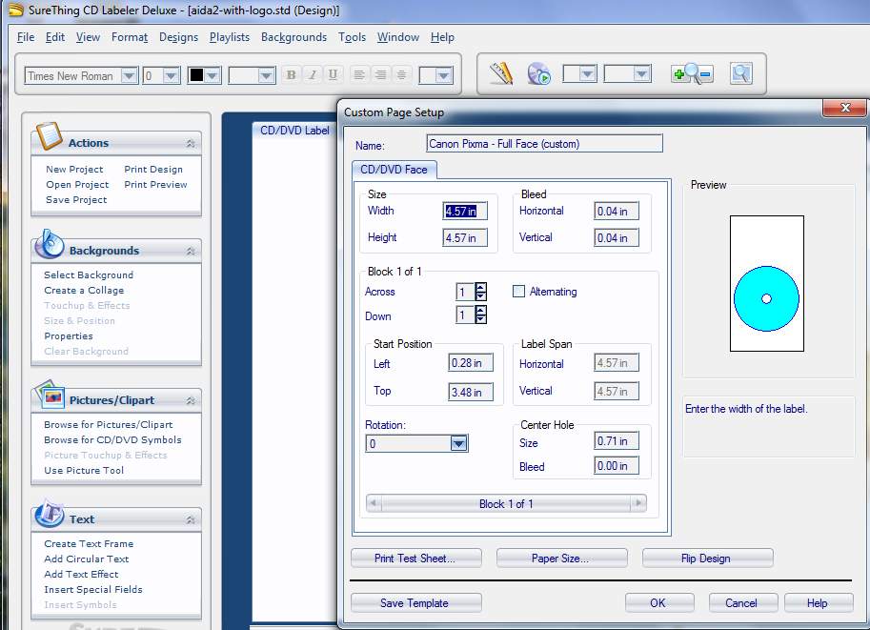This screenshot has height=630, width=870.
Task: Increase the Across value with up arrow
Action: click(480, 288)
